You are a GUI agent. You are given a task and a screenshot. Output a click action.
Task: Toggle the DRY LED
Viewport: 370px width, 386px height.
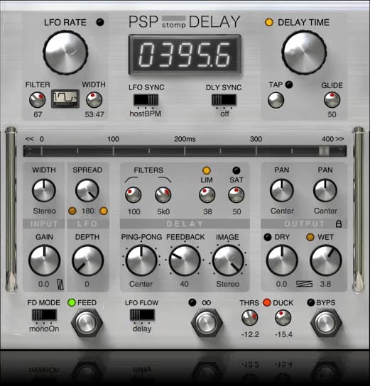[268, 237]
